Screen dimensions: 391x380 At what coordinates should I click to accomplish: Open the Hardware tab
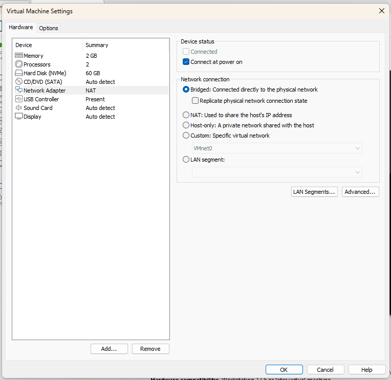pos(21,28)
